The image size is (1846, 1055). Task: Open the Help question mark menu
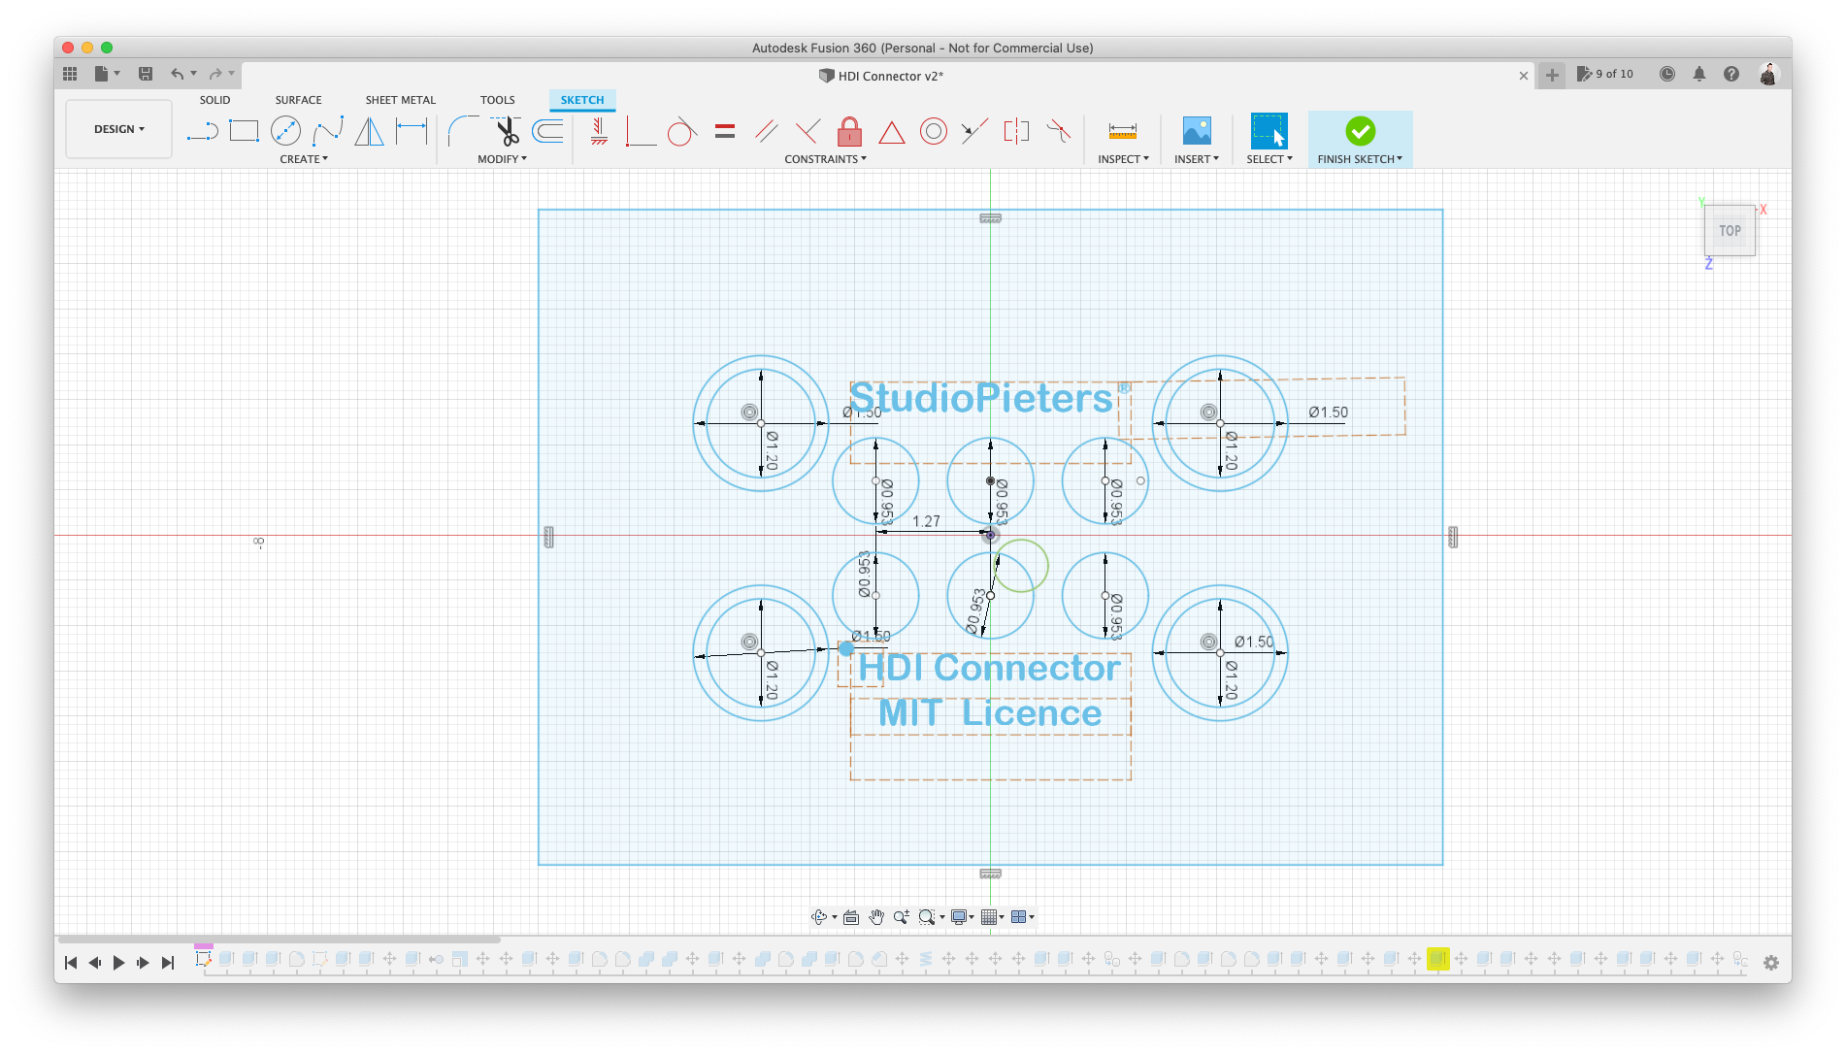(x=1731, y=74)
